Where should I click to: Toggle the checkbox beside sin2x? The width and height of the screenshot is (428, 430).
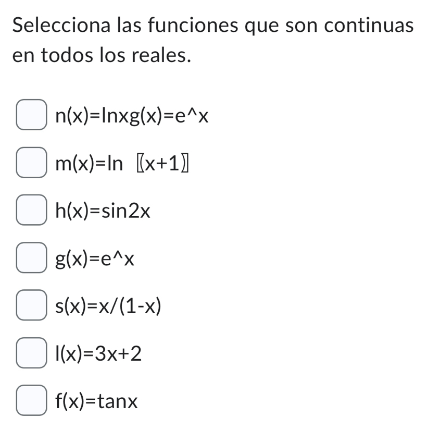pos(31,211)
